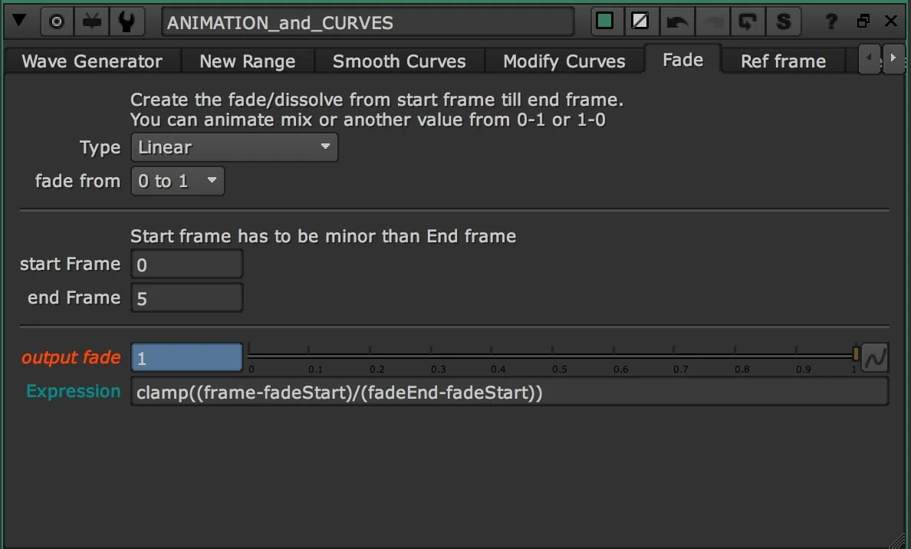The height and width of the screenshot is (549, 911).
Task: Open the fade from 0 to 1 dropdown
Action: coord(177,181)
